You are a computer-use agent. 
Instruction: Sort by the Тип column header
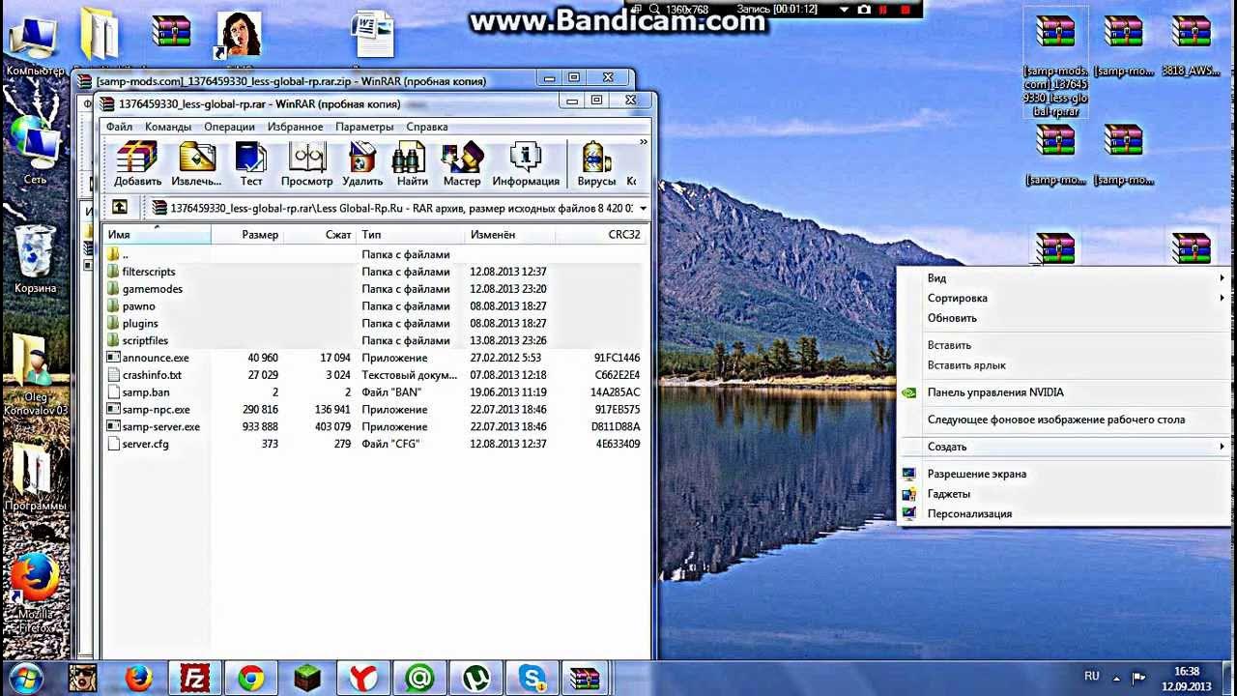tap(411, 235)
